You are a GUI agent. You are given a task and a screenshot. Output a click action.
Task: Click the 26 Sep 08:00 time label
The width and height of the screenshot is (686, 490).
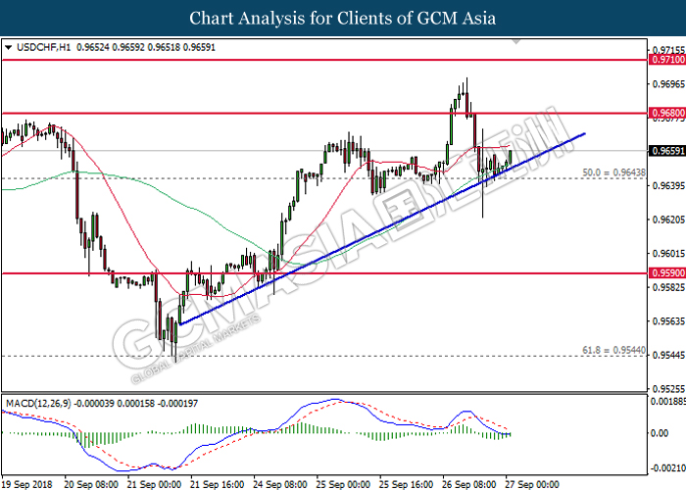click(x=469, y=484)
